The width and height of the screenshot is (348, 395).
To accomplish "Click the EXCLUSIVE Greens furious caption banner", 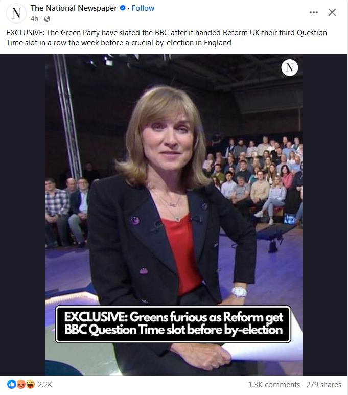I will pos(173,324).
